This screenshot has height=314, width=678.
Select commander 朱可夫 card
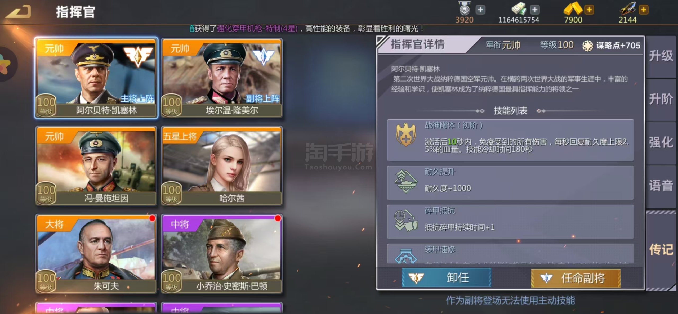point(96,254)
